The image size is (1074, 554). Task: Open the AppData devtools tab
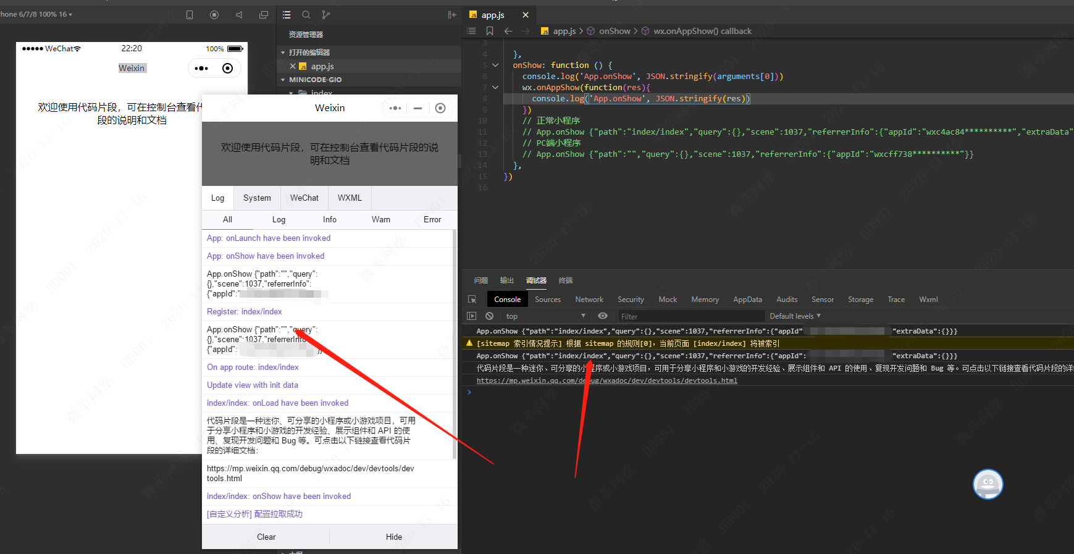747,300
